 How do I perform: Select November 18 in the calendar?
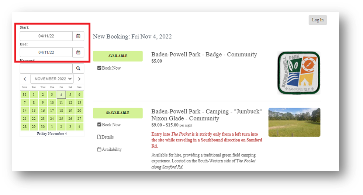[x=61, y=111]
